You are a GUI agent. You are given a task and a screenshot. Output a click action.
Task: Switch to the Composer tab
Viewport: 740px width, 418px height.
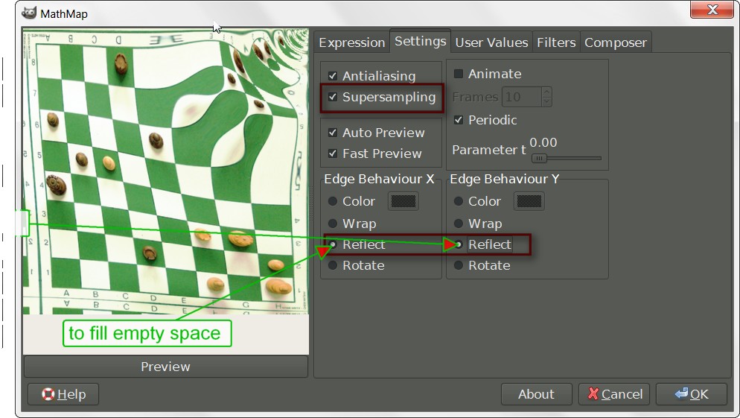point(616,42)
